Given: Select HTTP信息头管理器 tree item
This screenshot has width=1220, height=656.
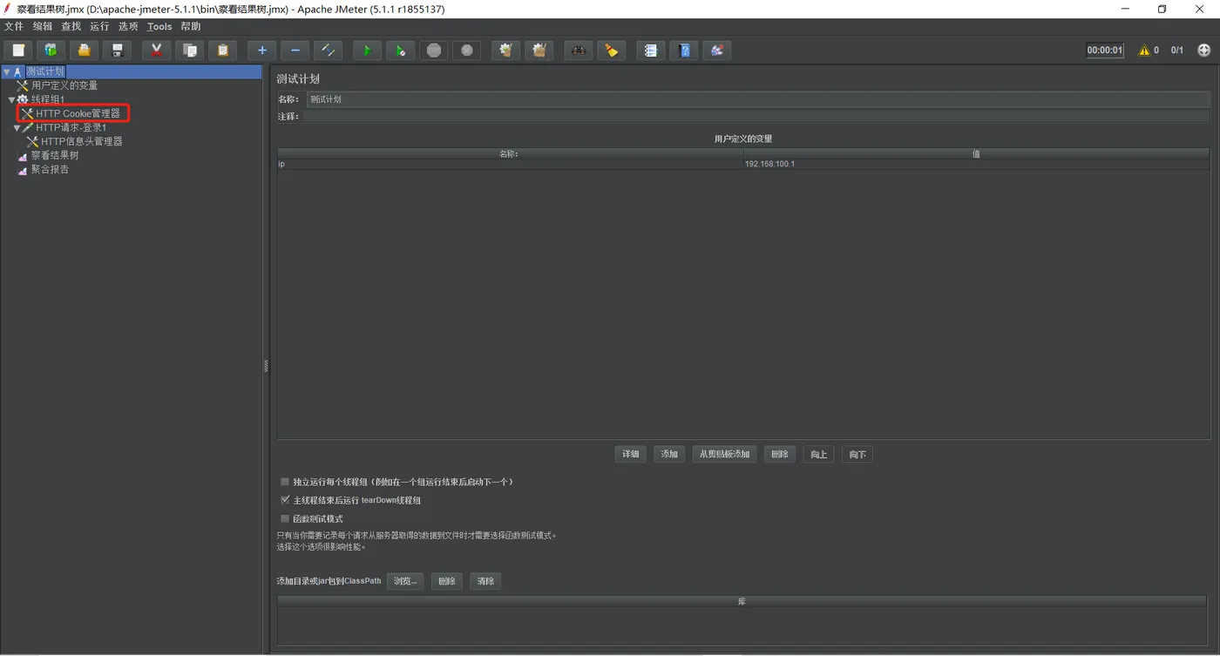Looking at the screenshot, I should coord(82,141).
